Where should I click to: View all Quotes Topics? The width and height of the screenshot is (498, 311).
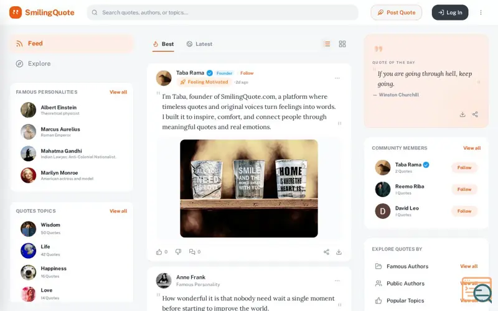tap(118, 211)
